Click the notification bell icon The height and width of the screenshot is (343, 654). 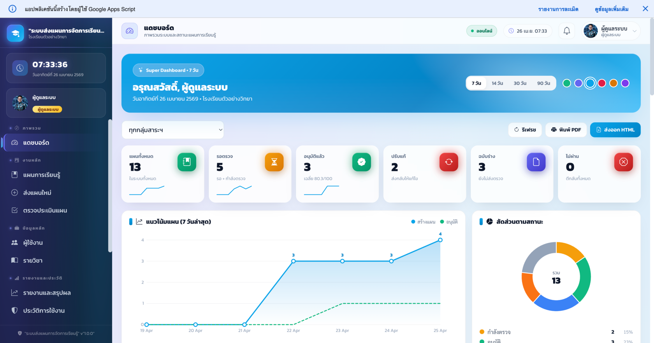pyautogui.click(x=567, y=31)
